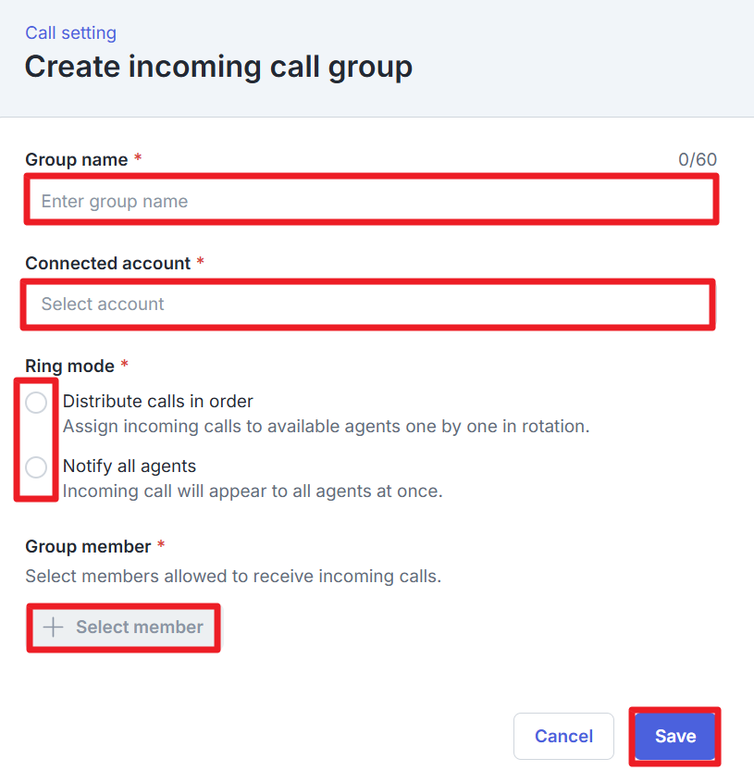Click the "Distribute calls in order" option label
Image resolution: width=754 pixels, height=783 pixels.
[158, 402]
